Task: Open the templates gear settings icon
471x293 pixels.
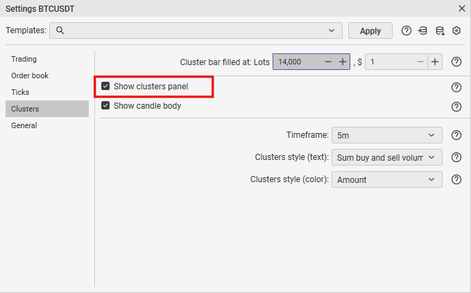Action: (x=456, y=30)
